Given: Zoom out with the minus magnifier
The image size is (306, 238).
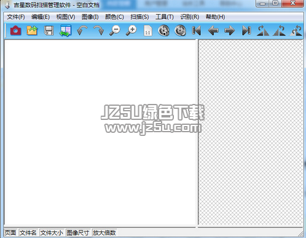Looking at the screenshot, I should click(115, 31).
